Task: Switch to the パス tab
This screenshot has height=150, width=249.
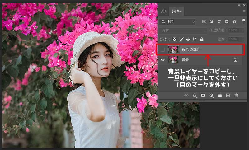Action: point(164,11)
